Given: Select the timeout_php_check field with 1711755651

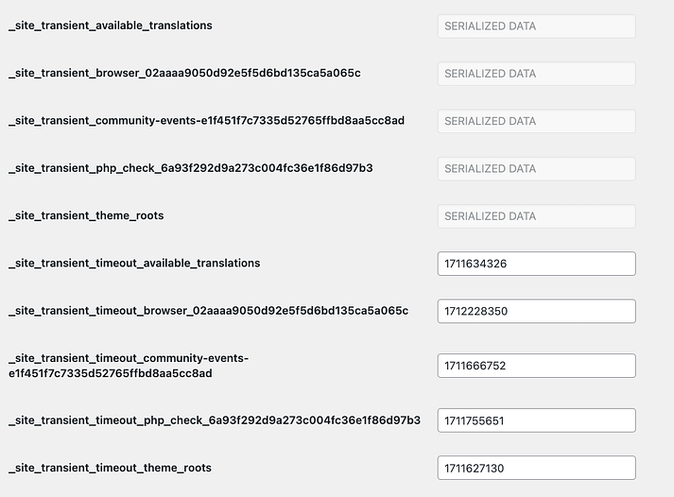Looking at the screenshot, I should pos(536,420).
